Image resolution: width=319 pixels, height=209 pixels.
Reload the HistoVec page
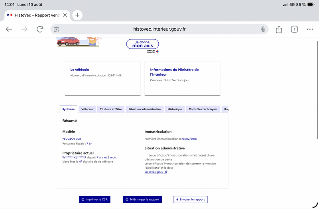[40, 29]
